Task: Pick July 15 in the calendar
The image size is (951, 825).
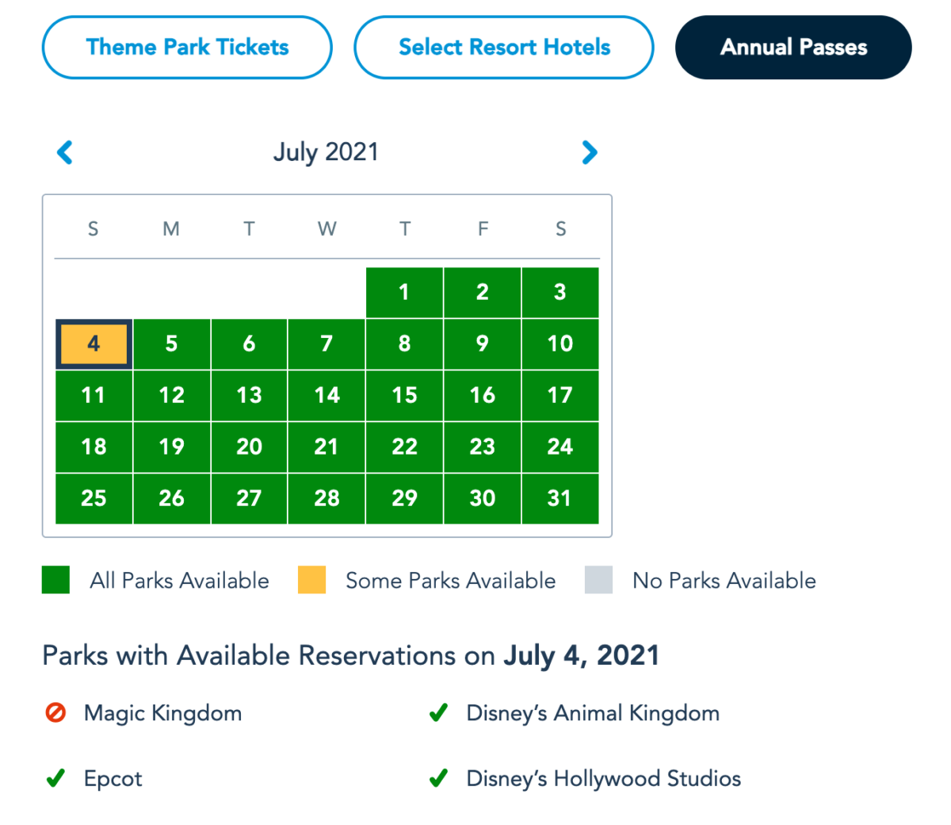Action: click(x=404, y=396)
